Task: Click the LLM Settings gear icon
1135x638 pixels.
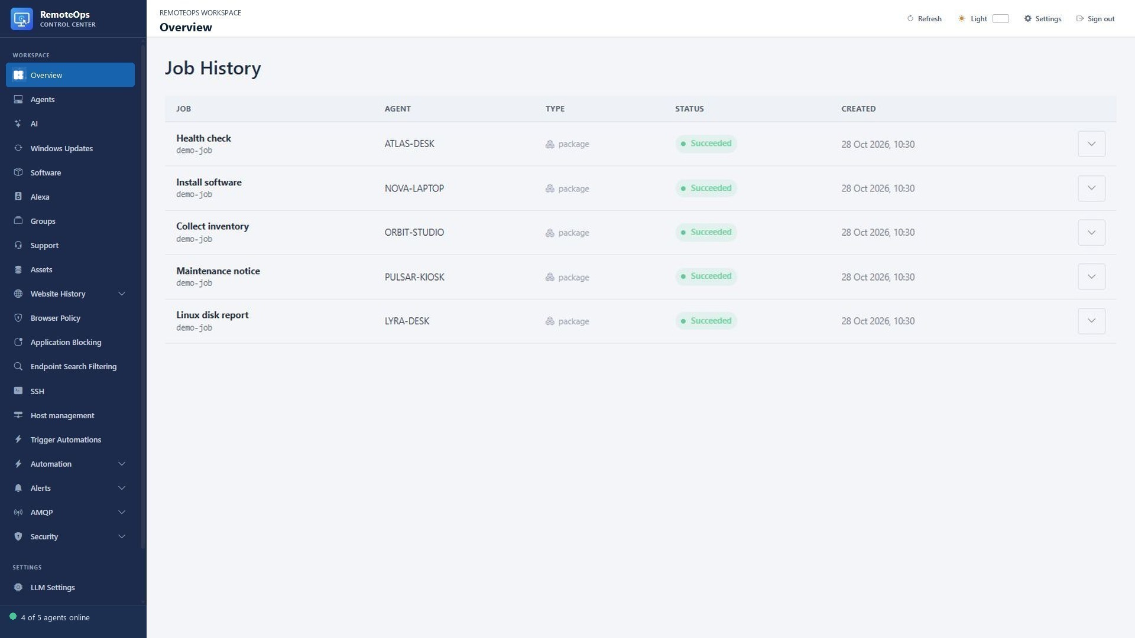Action: point(18,587)
